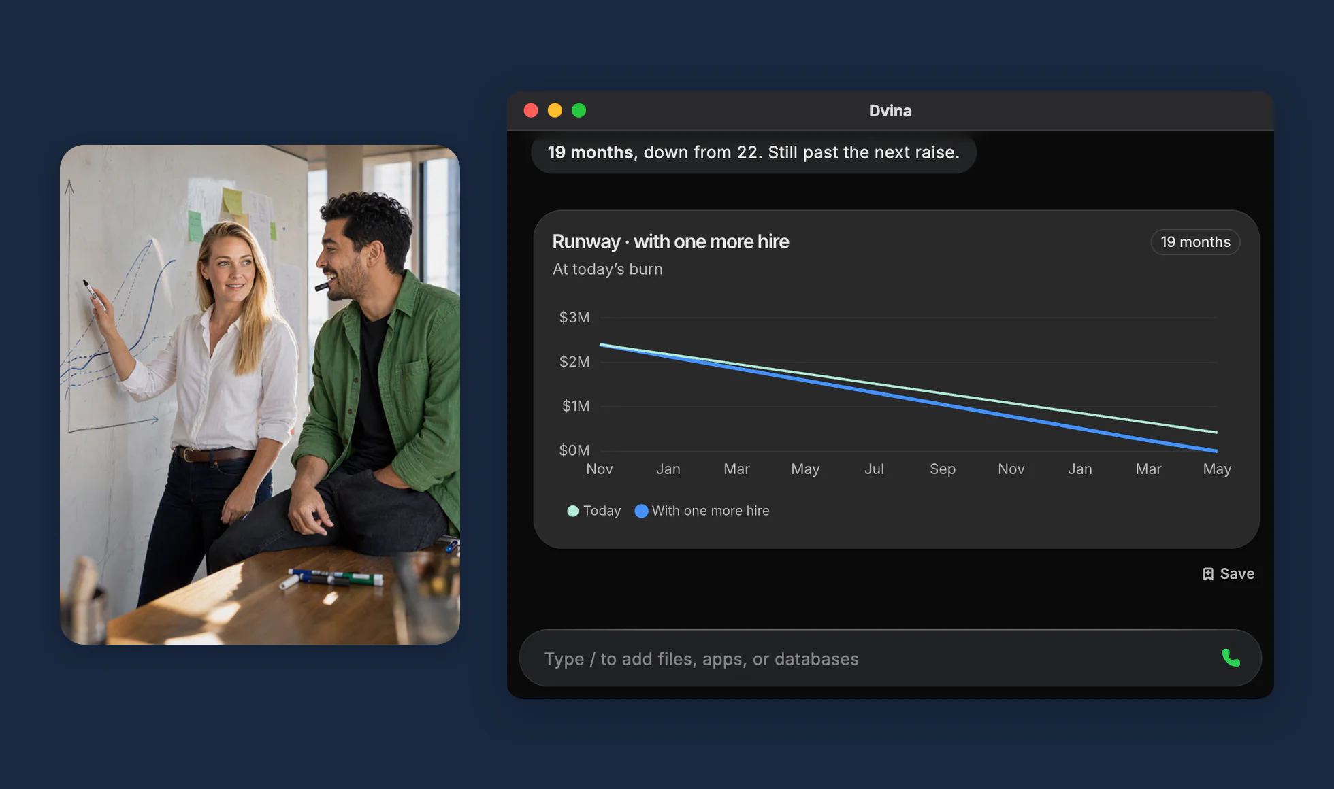The width and height of the screenshot is (1334, 789).
Task: Maximize the Dvina window with green button
Action: click(579, 110)
